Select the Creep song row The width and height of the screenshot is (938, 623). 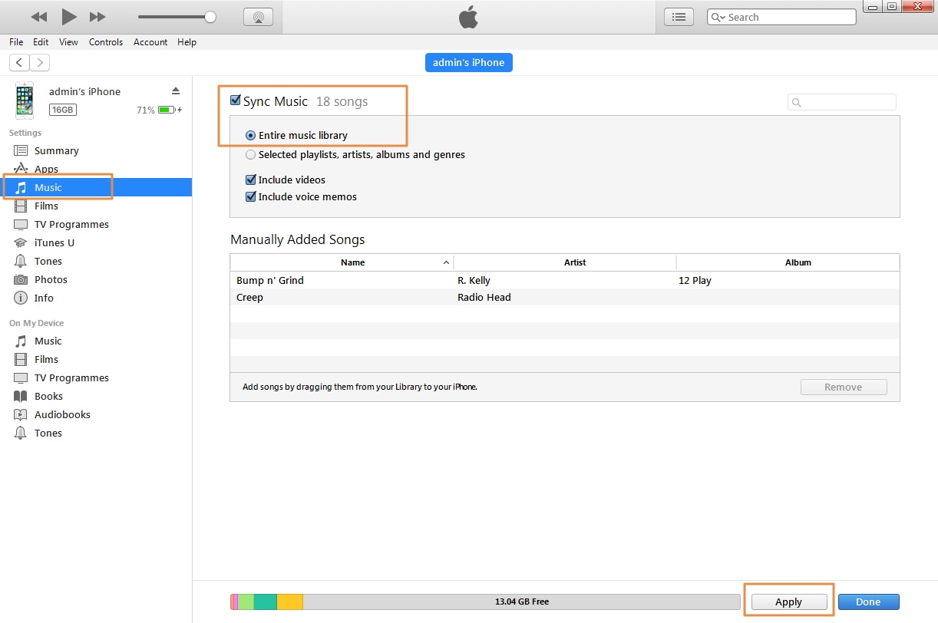click(565, 297)
